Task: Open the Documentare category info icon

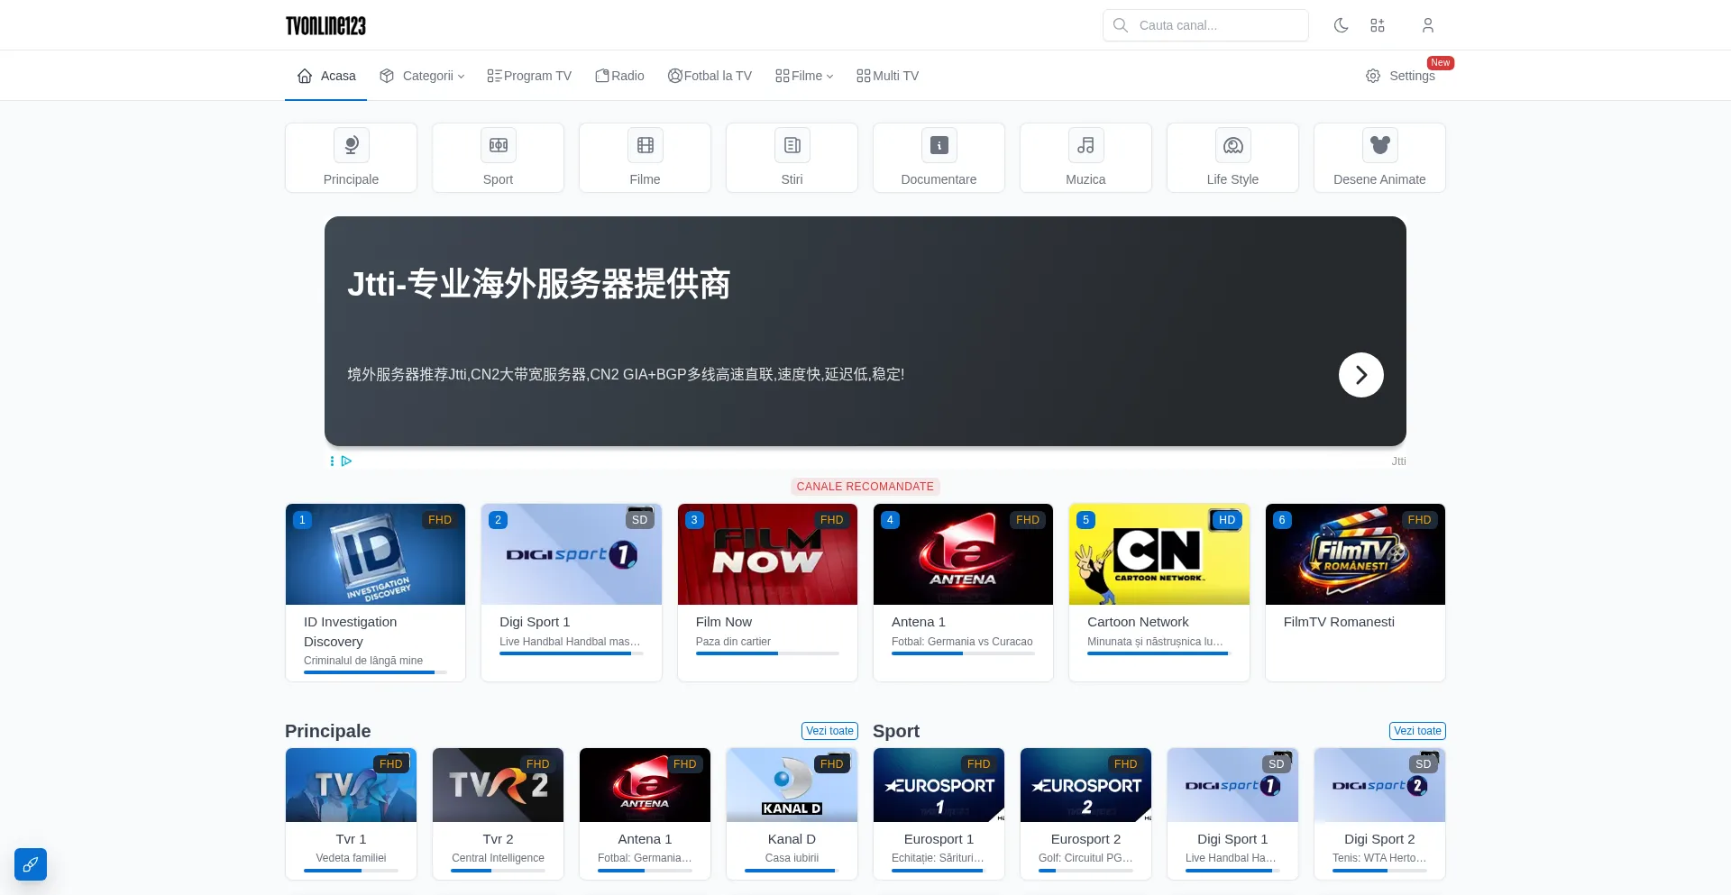Action: [x=939, y=145]
